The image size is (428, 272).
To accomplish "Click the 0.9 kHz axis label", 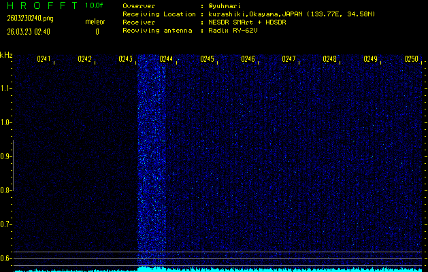I will [5, 156].
